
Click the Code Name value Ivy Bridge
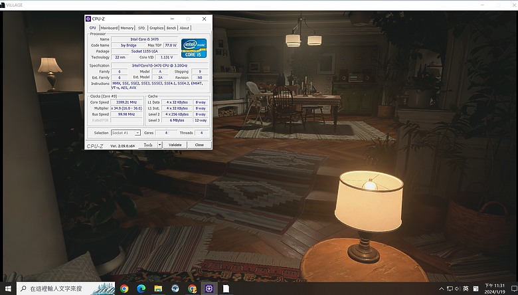pos(129,45)
